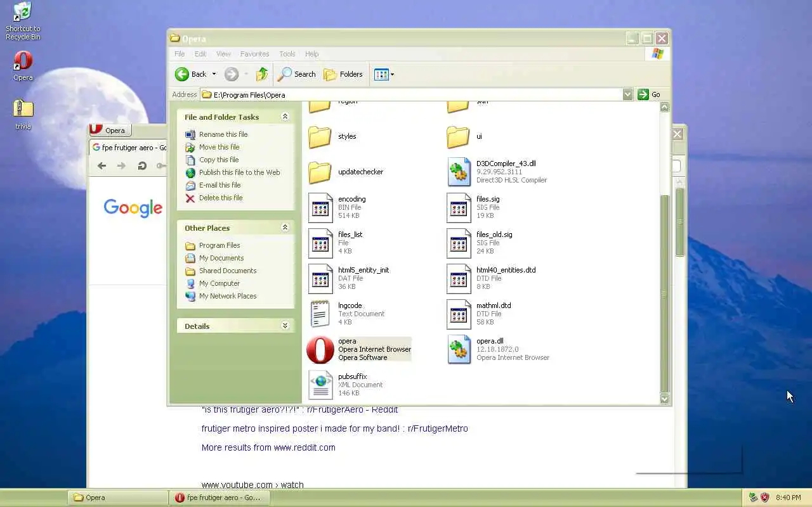Open the Search pane in Explorer
This screenshot has width=812, height=507.
[x=297, y=74]
